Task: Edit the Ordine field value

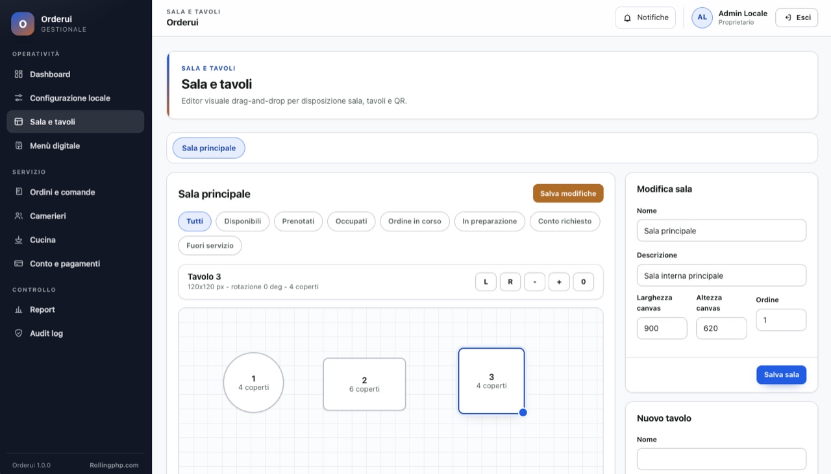Action: (x=781, y=320)
